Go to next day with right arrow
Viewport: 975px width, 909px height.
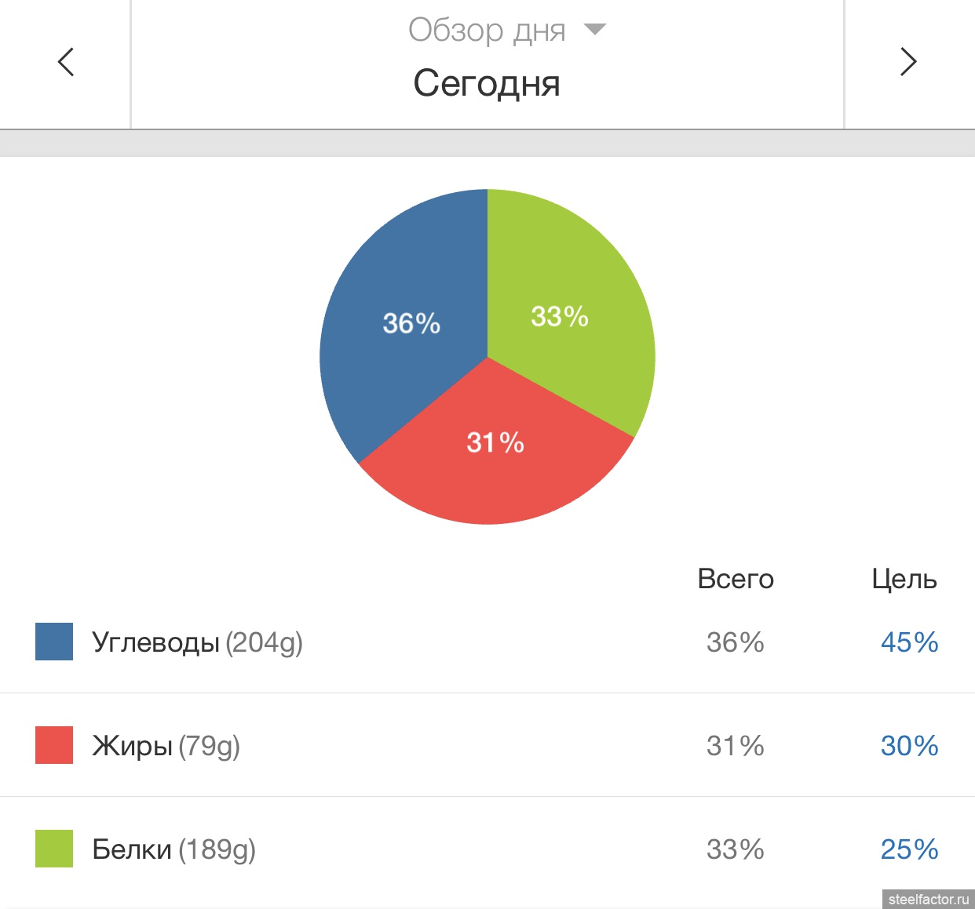(x=908, y=62)
